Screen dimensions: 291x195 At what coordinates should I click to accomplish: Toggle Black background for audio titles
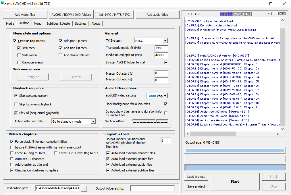point(166,104)
